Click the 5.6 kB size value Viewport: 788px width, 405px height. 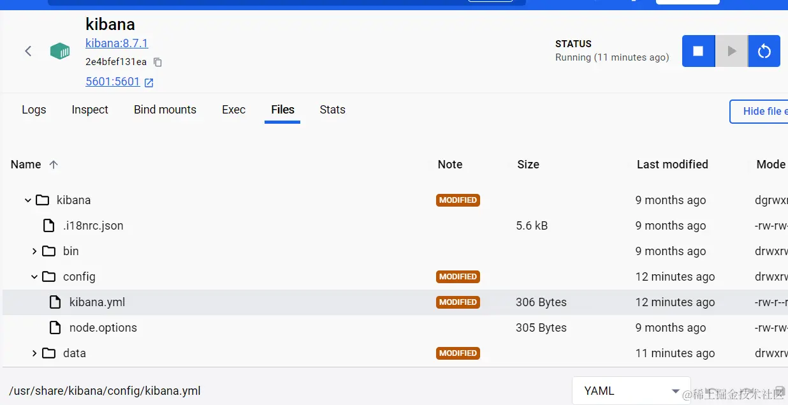pos(532,226)
